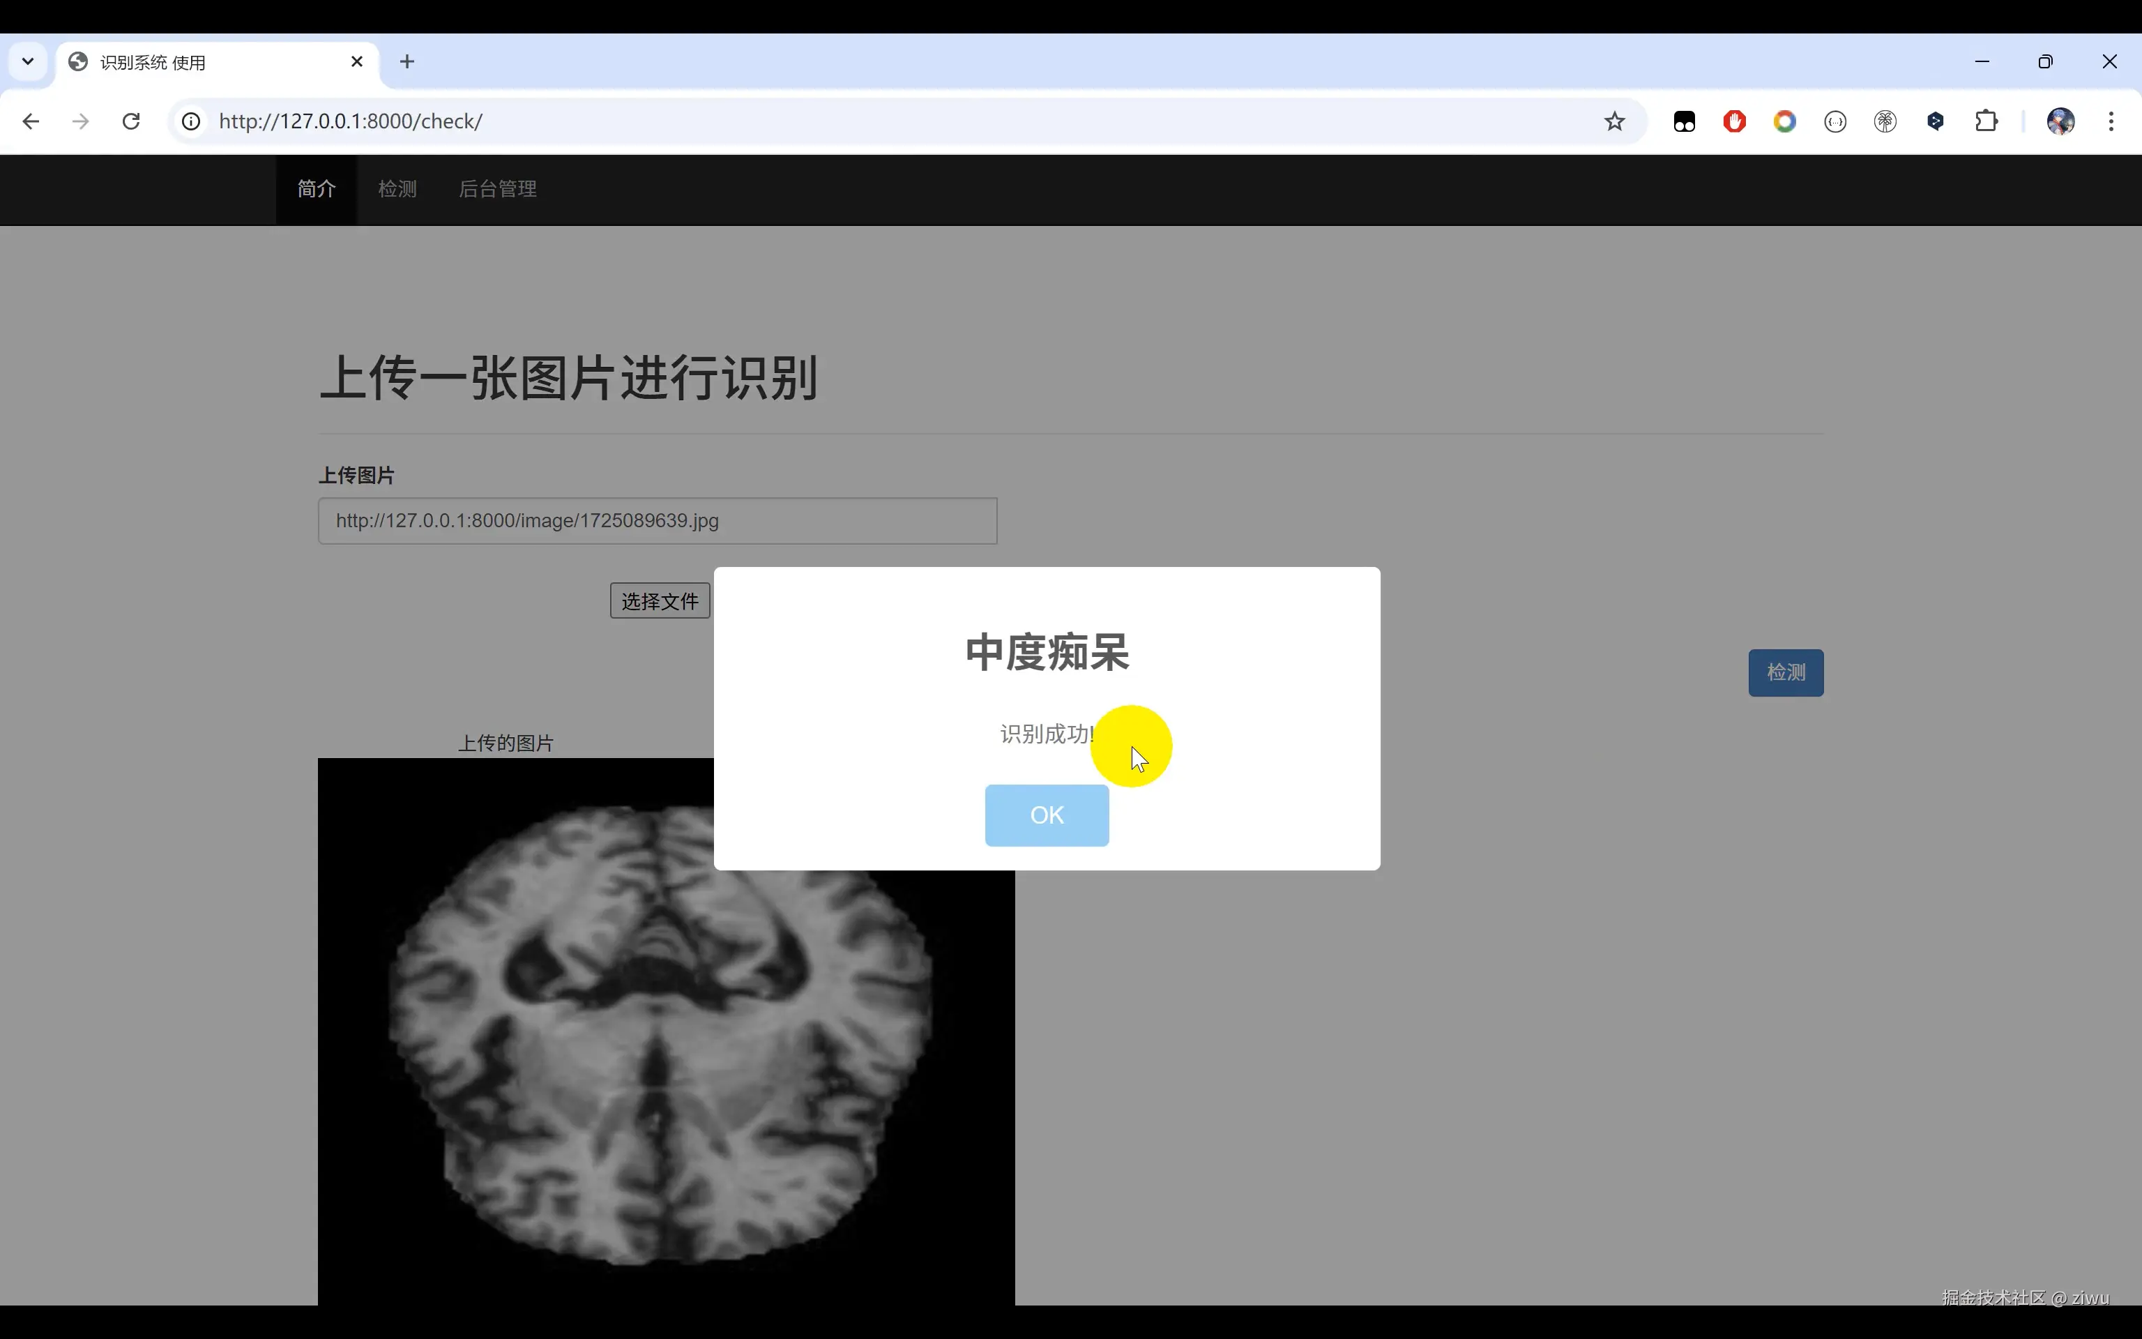Click the browser forward arrow
Image resolution: width=2142 pixels, height=1339 pixels.
(81, 121)
